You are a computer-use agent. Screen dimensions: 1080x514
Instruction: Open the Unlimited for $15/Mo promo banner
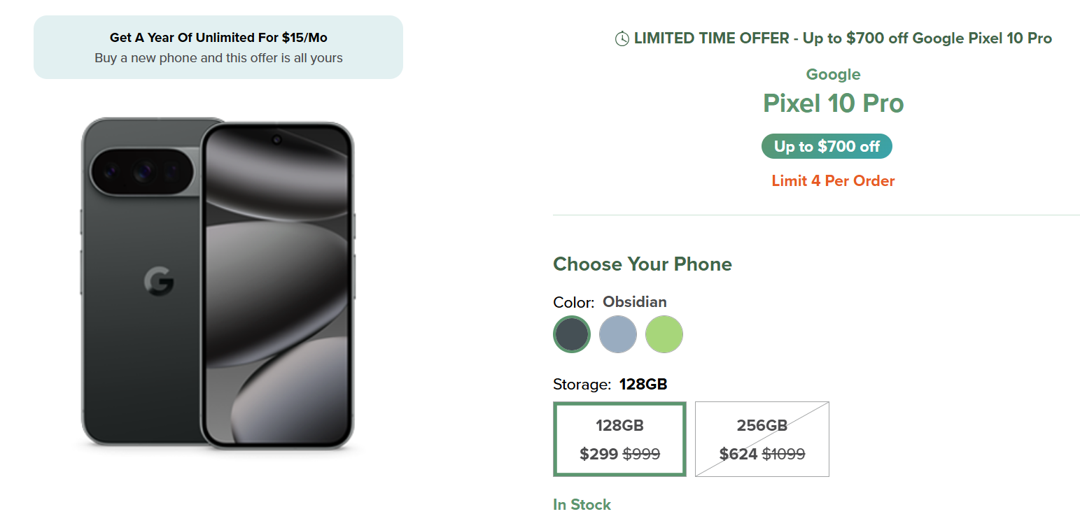[x=218, y=48]
